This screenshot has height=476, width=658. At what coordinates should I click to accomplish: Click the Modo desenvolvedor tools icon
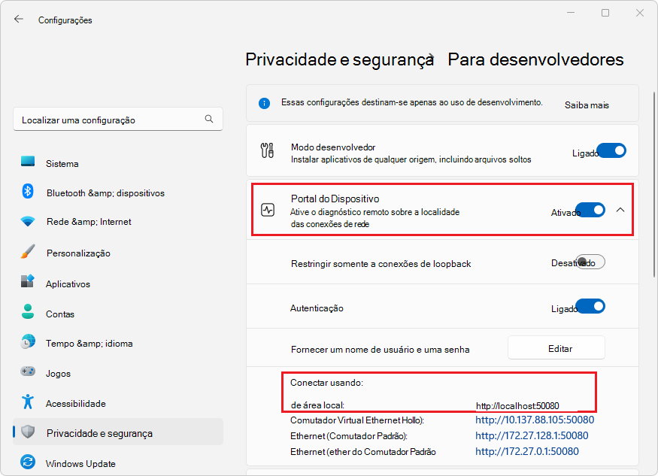267,150
